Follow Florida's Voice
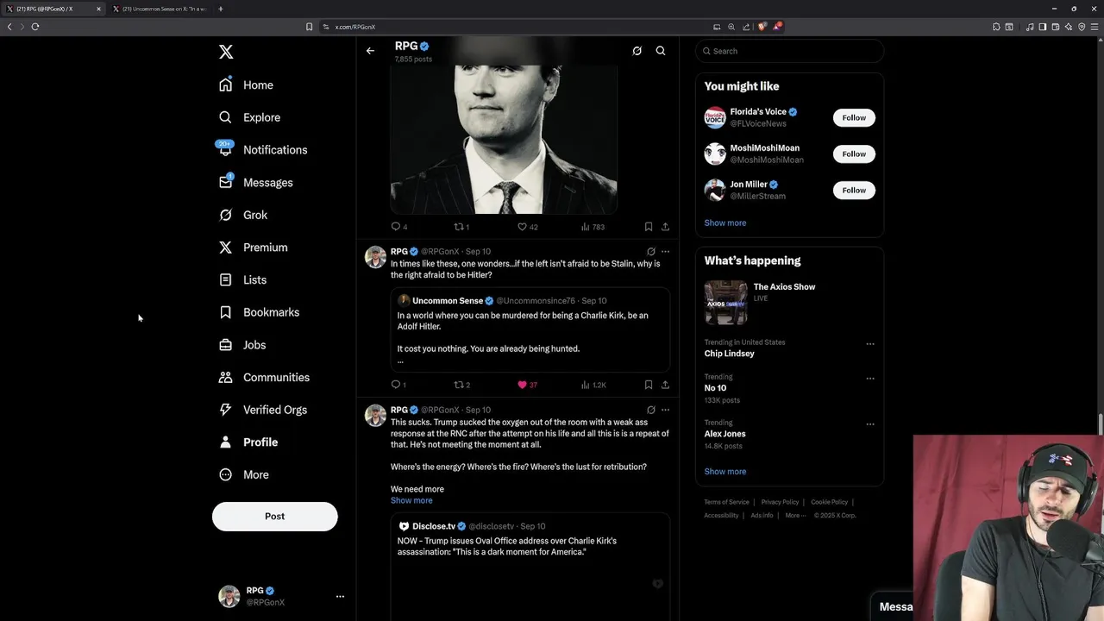Screen dimensions: 1104x621 click(854, 117)
